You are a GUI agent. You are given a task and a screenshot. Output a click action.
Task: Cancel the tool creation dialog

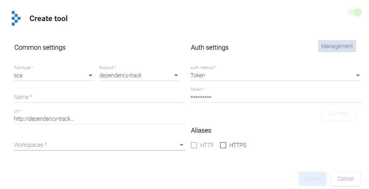345,179
